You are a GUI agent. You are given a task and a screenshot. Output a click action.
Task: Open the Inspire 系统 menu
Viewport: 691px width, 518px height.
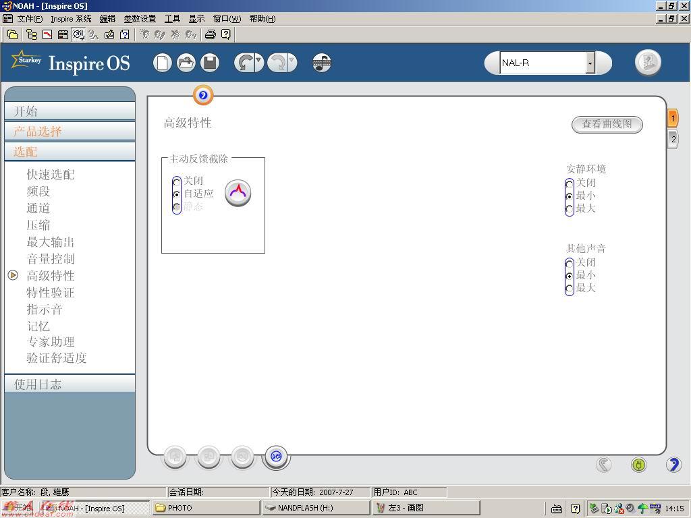click(71, 19)
